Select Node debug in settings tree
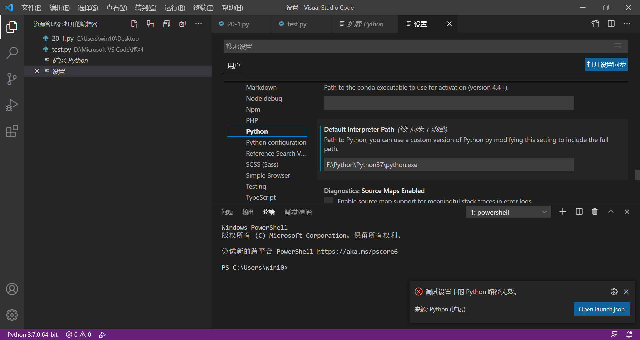 click(x=264, y=98)
